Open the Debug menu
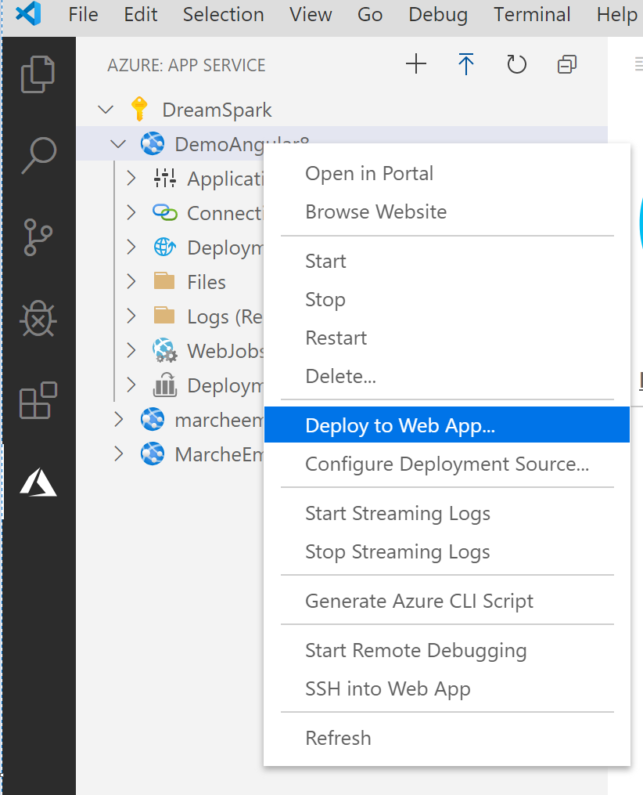643x795 pixels. pos(438,14)
